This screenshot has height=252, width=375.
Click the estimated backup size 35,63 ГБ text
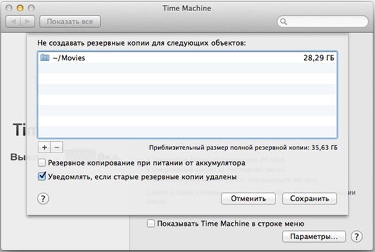coord(243,148)
